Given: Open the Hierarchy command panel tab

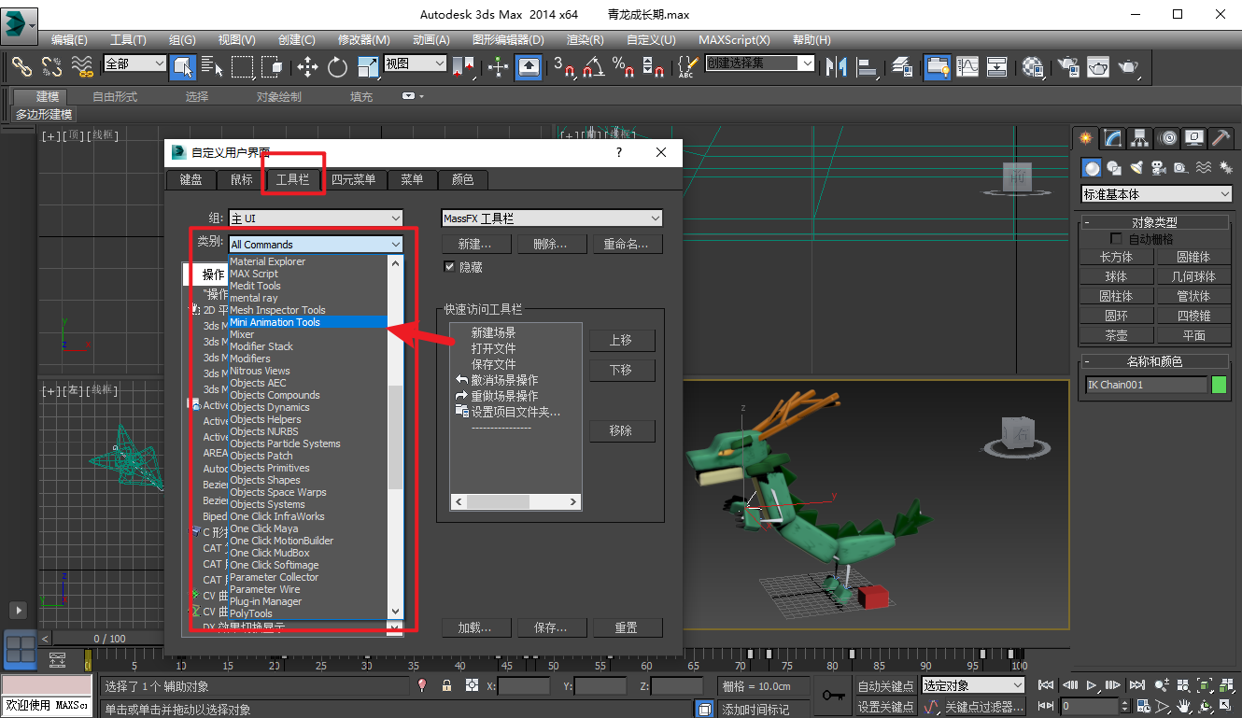Looking at the screenshot, I should click(1139, 138).
